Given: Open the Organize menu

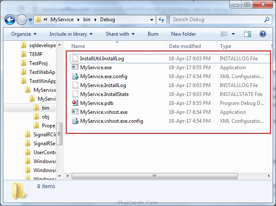Looking at the screenshot, I should [24, 34].
